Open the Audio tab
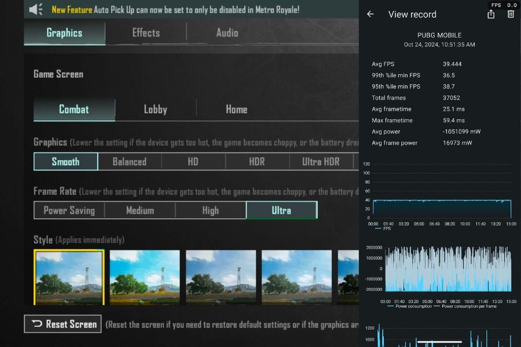Screen dimensions: 521x347 tap(227, 33)
